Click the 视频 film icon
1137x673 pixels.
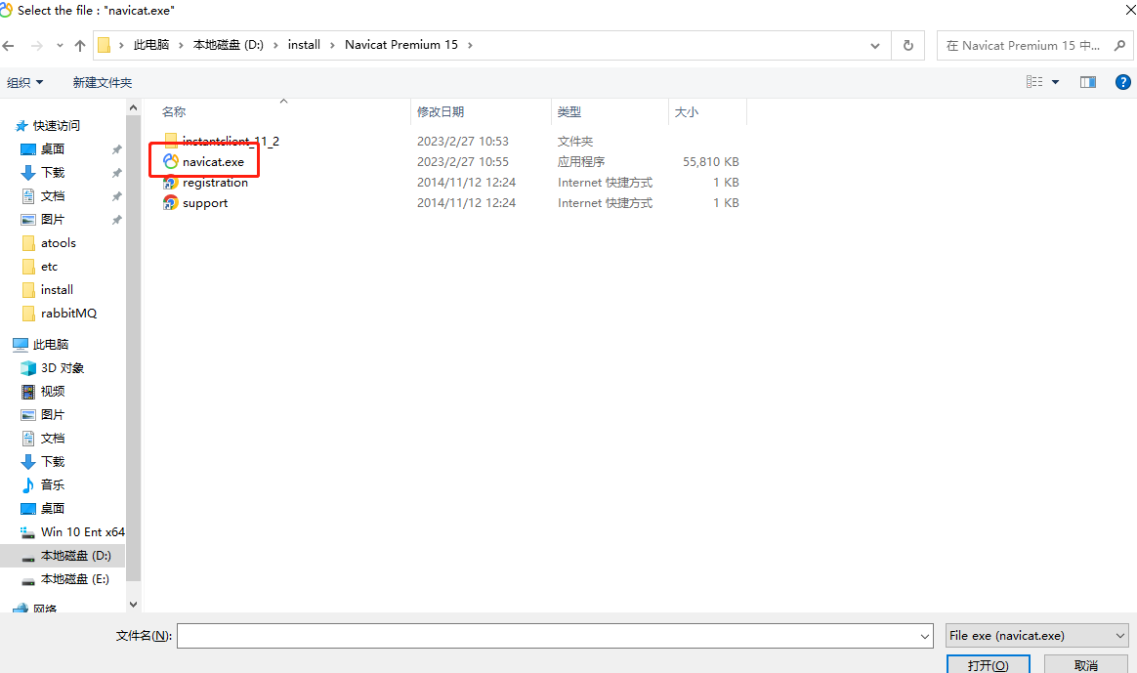[28, 392]
